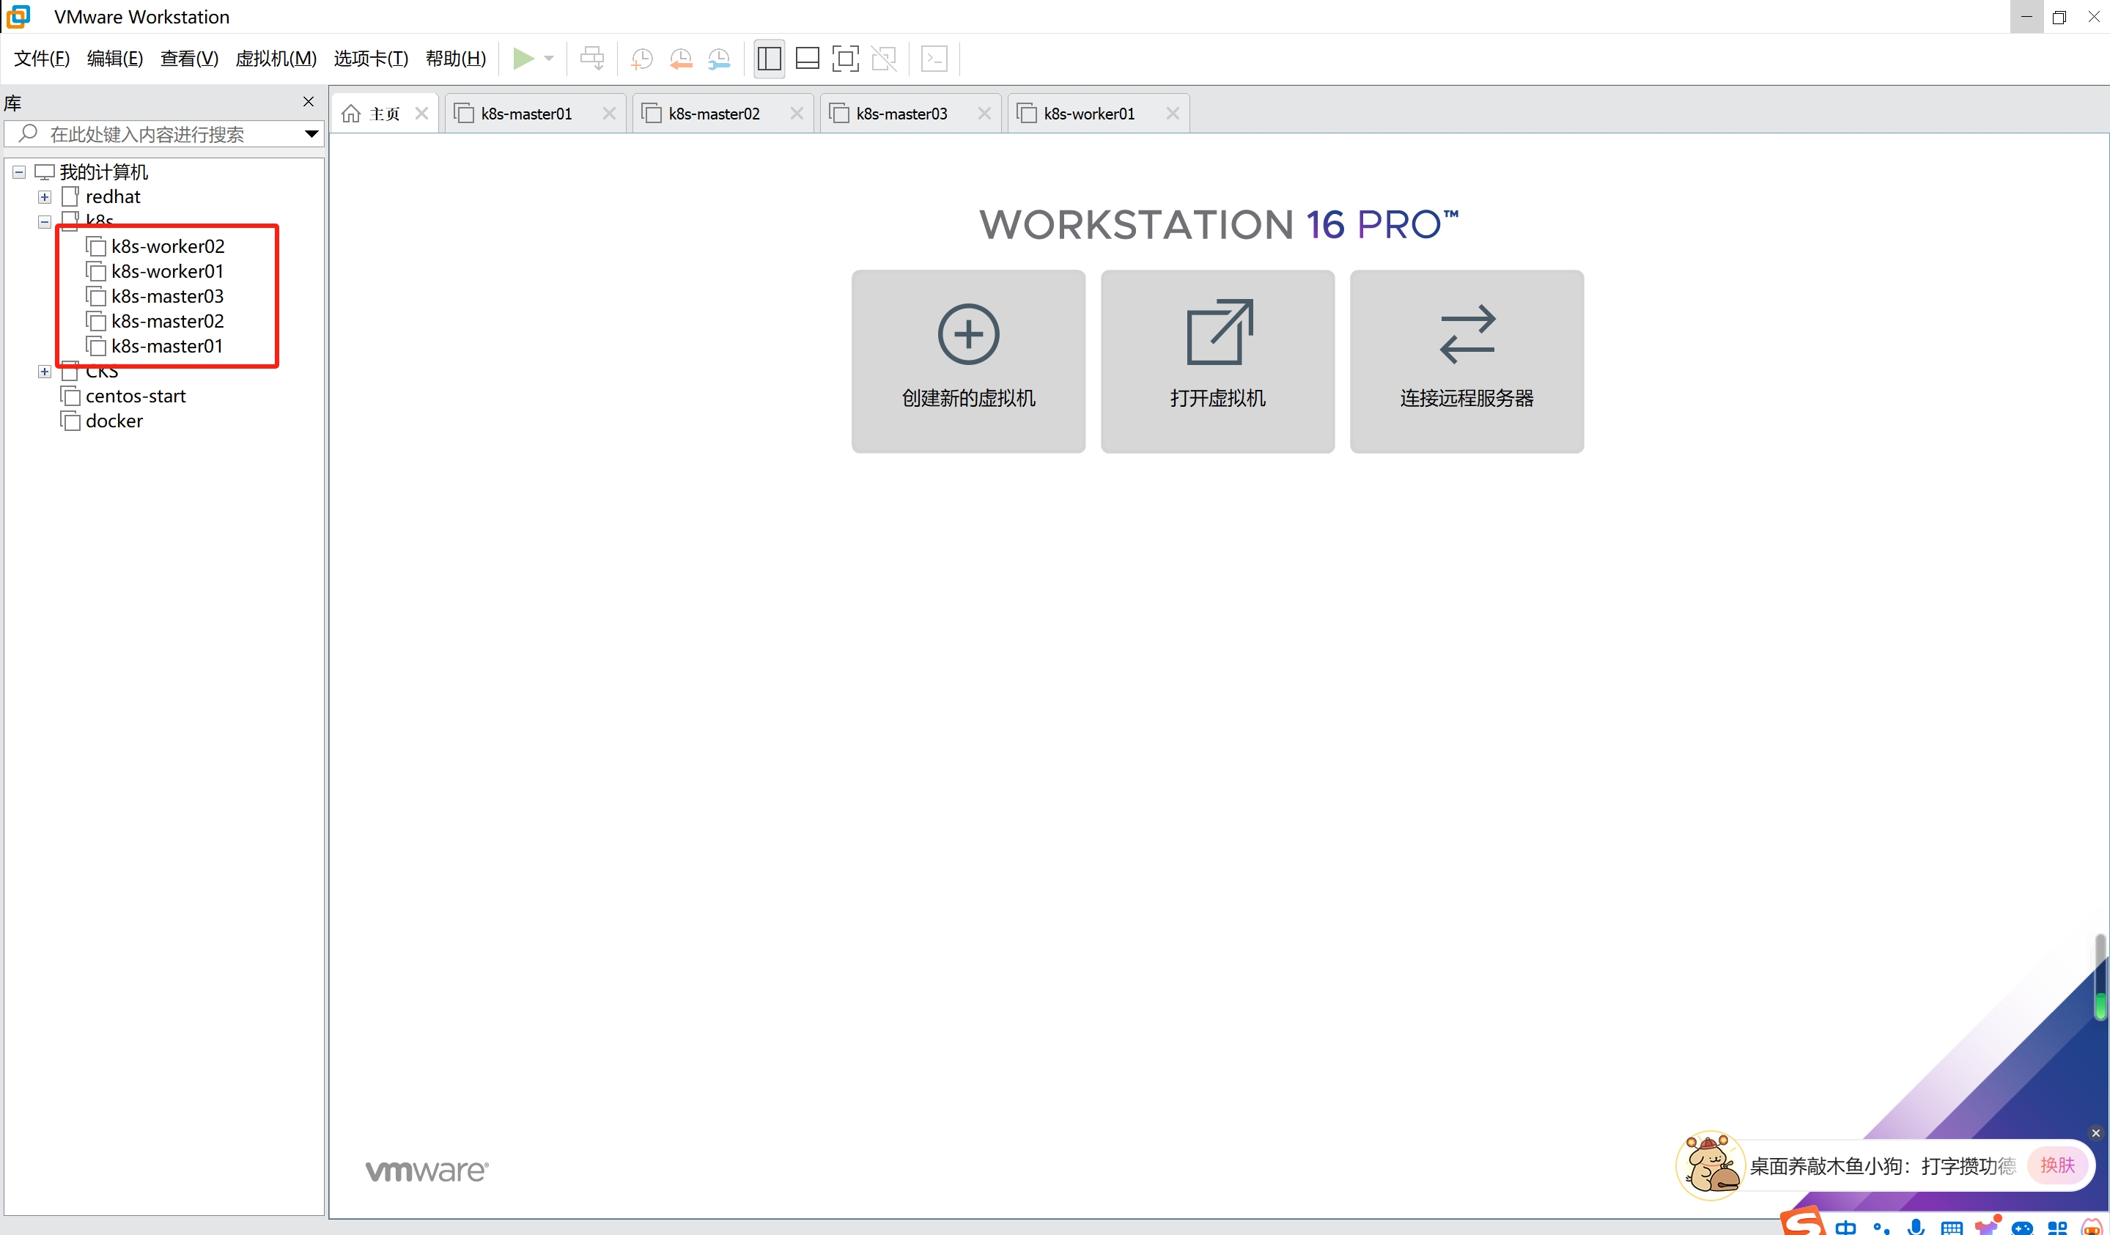Open the library search filter dropdown

coord(311,134)
